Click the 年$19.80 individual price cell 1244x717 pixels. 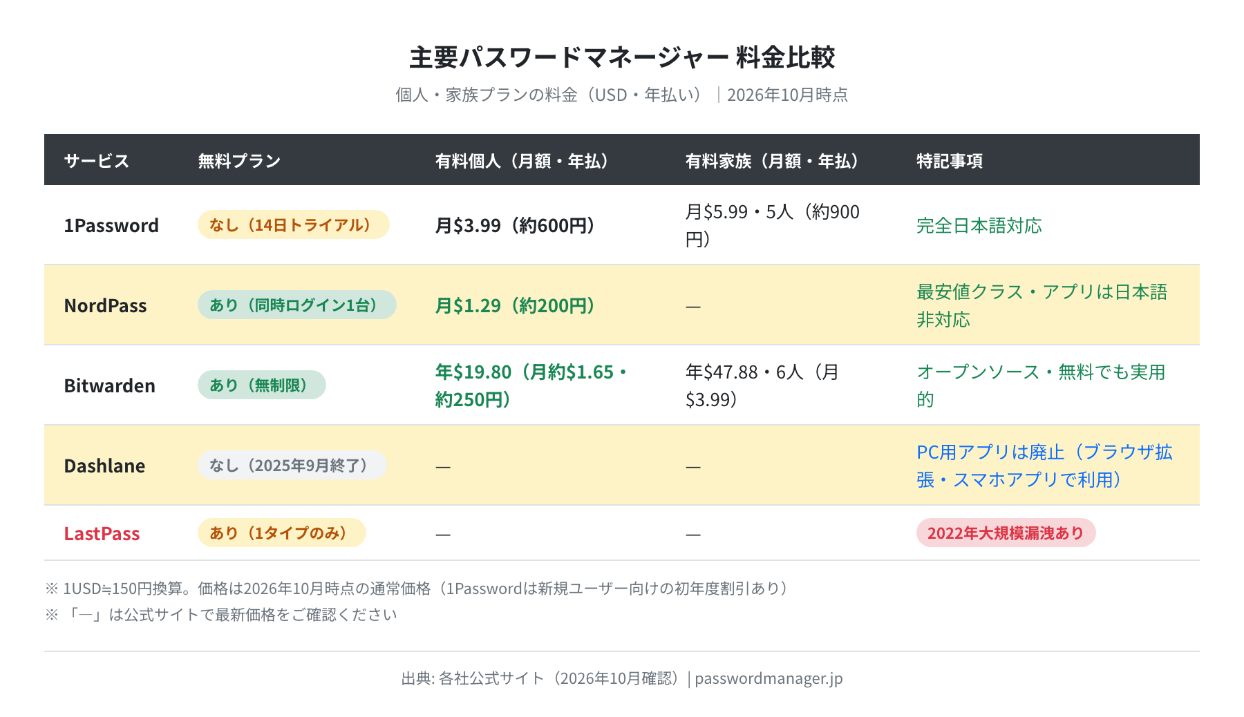(x=532, y=385)
